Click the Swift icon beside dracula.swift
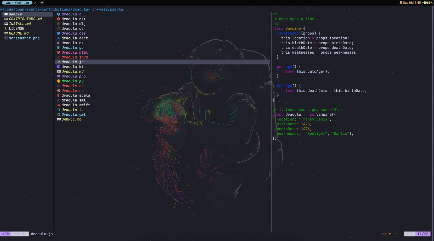 (x=59, y=105)
